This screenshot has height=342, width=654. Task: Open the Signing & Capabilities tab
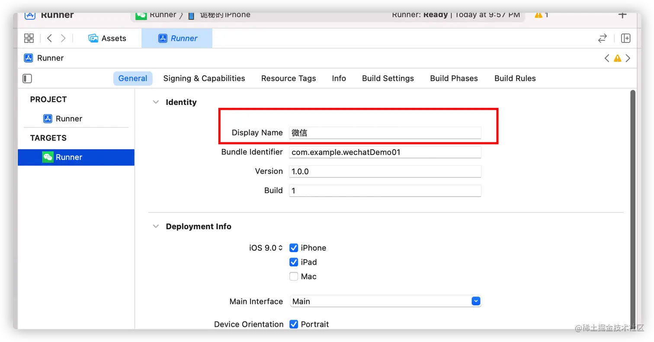pos(204,78)
